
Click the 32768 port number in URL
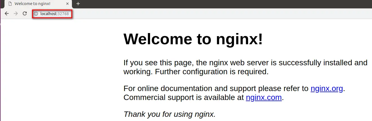63,14
